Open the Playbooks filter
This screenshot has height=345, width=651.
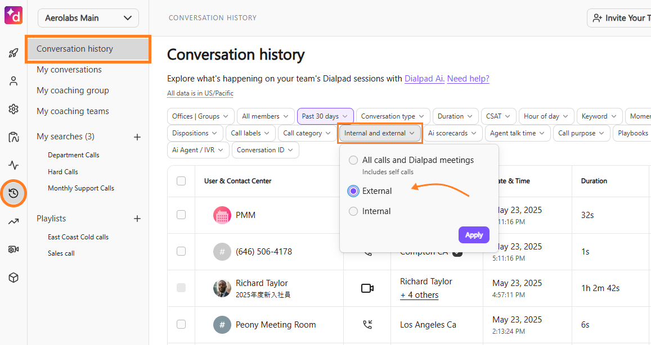[x=632, y=133]
